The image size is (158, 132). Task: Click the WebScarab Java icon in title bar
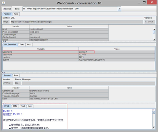click(3, 3)
